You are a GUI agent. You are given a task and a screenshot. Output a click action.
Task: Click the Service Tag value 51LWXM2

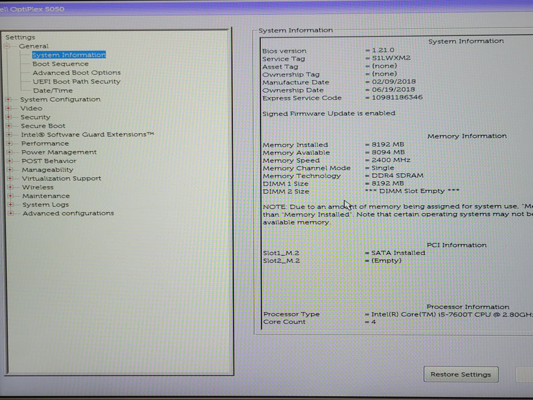391,58
